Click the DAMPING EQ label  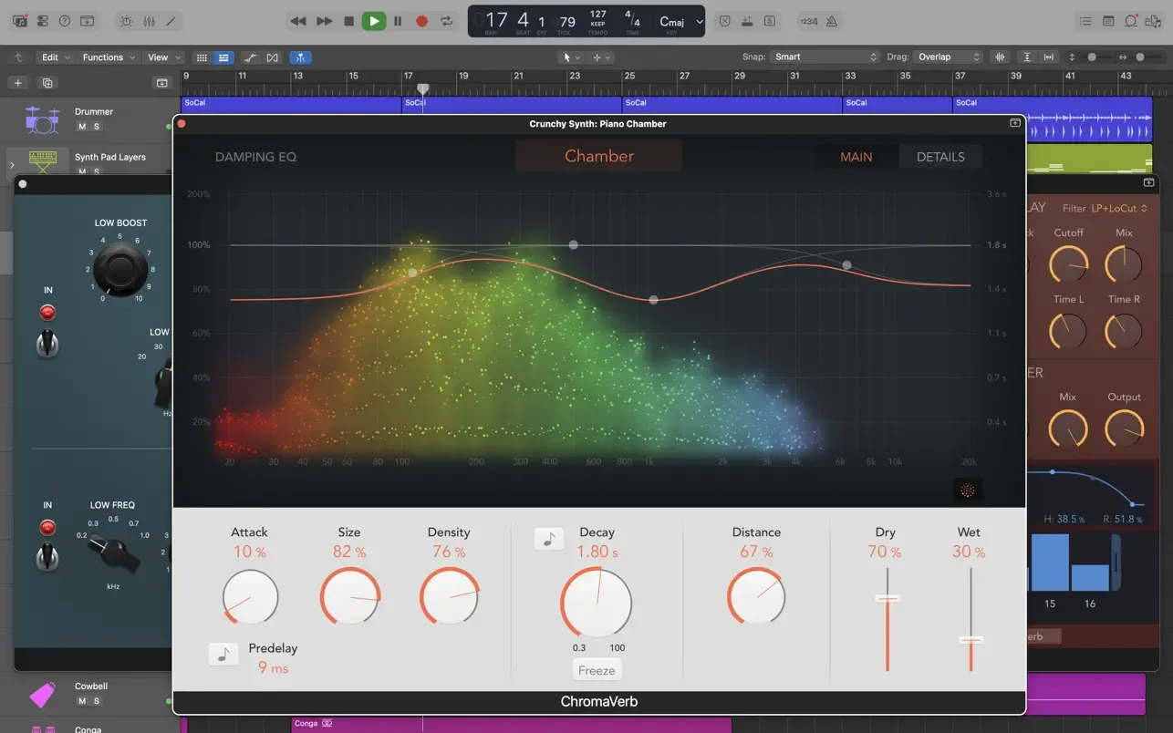click(x=255, y=157)
